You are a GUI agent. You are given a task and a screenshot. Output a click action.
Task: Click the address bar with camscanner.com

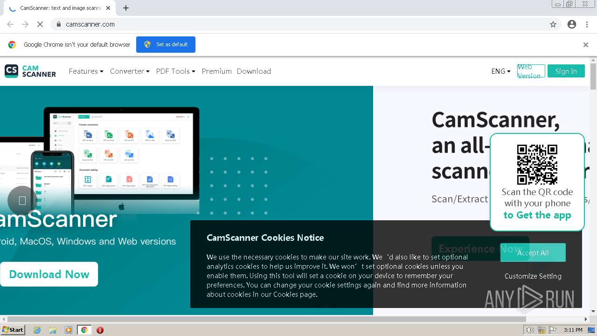pos(305,24)
